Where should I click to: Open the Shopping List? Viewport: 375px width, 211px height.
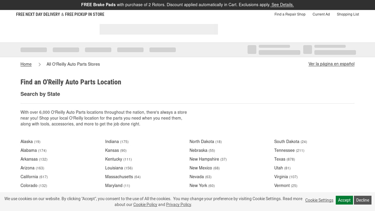[347, 15]
